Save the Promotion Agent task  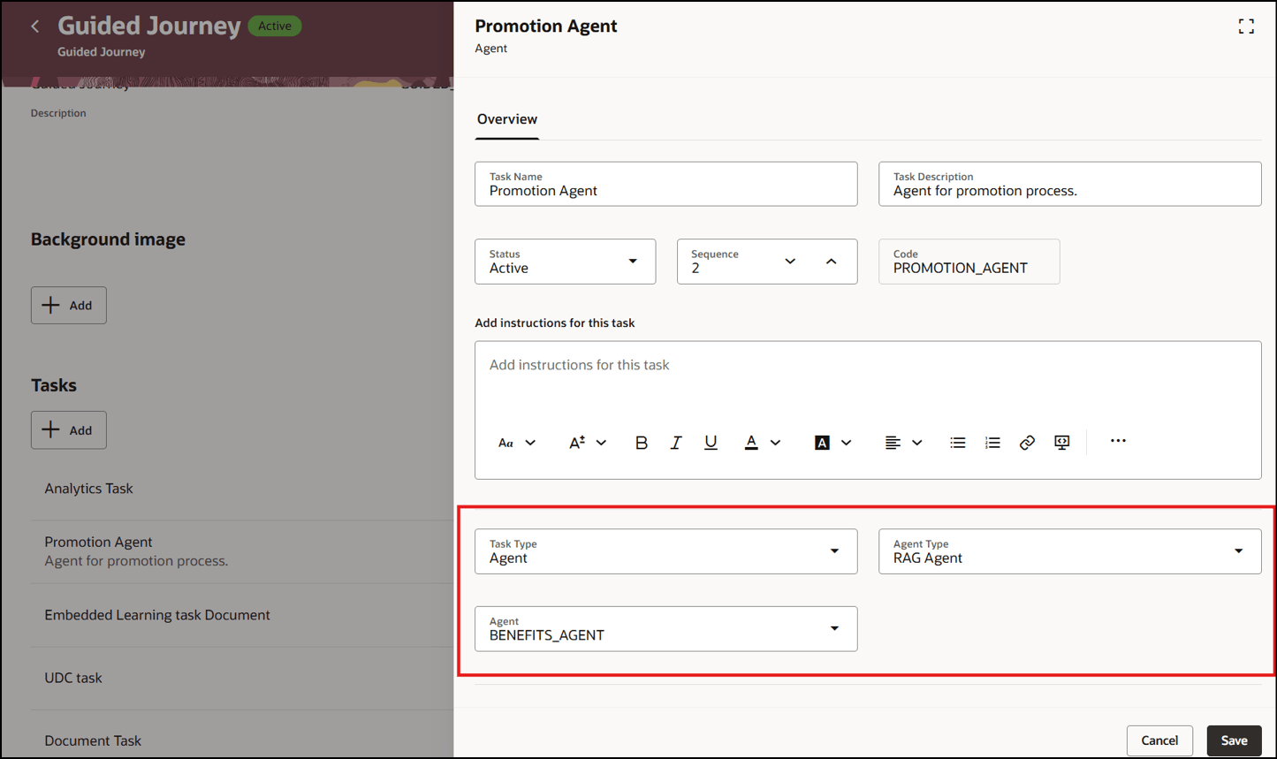coord(1234,740)
